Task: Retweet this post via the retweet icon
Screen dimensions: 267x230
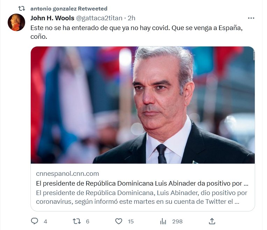Action: (x=77, y=221)
